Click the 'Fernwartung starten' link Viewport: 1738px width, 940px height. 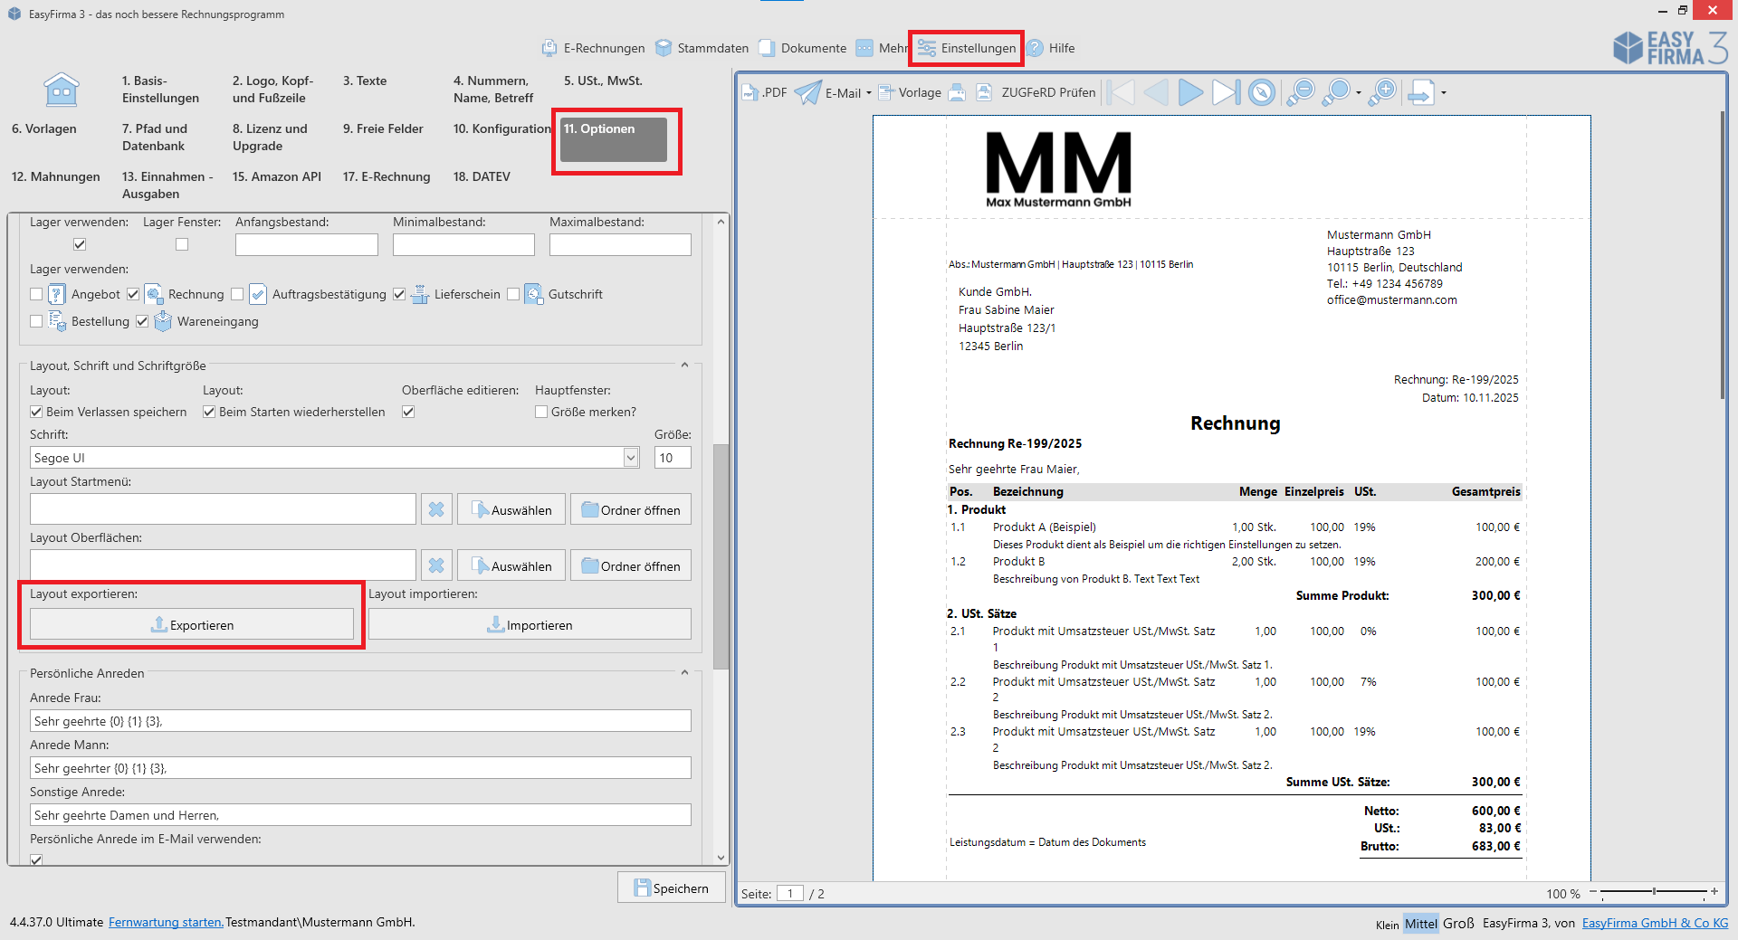pyautogui.click(x=166, y=922)
